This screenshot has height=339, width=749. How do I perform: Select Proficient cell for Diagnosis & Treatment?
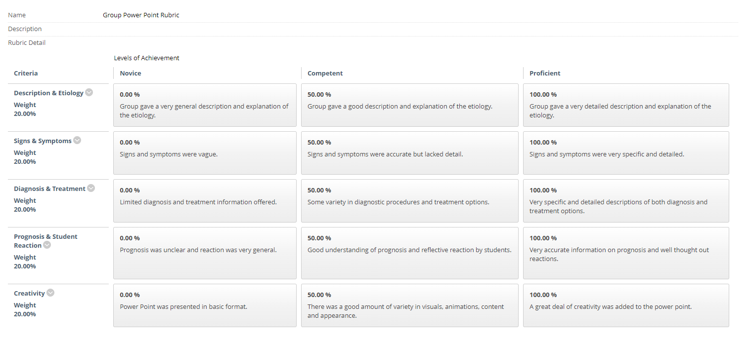(626, 201)
